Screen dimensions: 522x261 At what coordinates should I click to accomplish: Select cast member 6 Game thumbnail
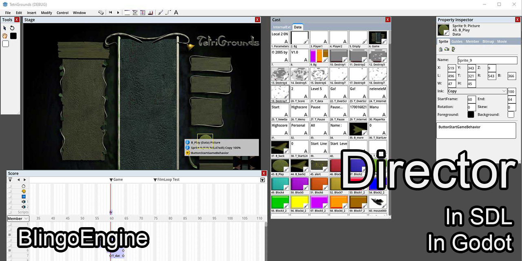tap(378, 38)
